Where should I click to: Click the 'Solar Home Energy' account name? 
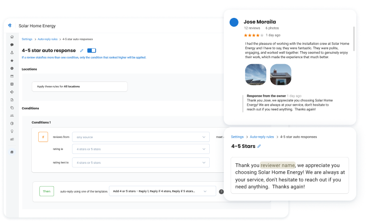37,26
